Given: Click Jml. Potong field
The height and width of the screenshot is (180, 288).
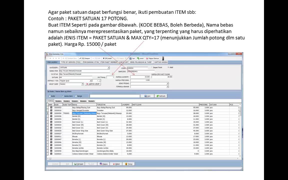Looking at the screenshot, I should click(110, 77).
